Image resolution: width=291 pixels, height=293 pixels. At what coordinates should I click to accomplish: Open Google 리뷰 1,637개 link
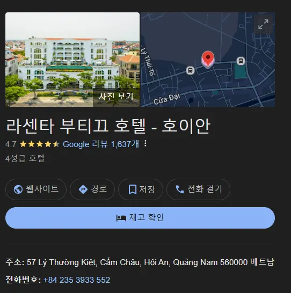tap(101, 144)
